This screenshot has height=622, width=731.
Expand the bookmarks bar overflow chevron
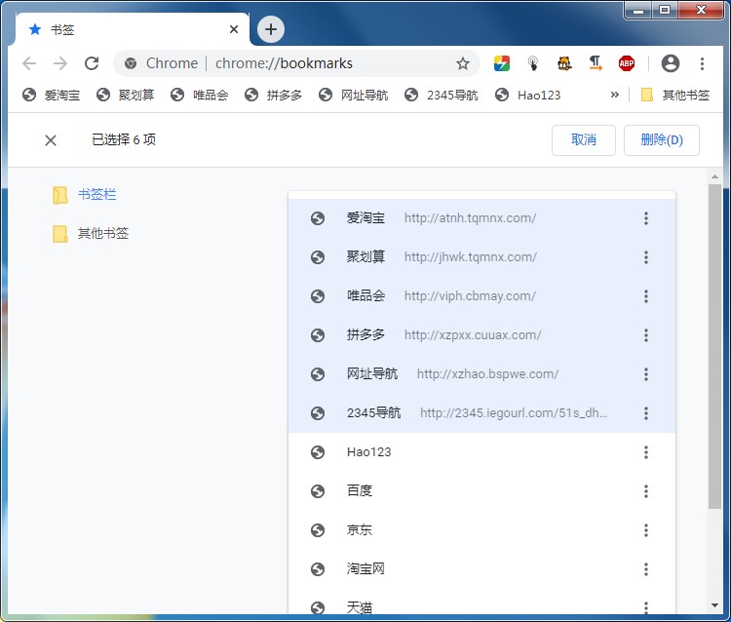tap(614, 95)
